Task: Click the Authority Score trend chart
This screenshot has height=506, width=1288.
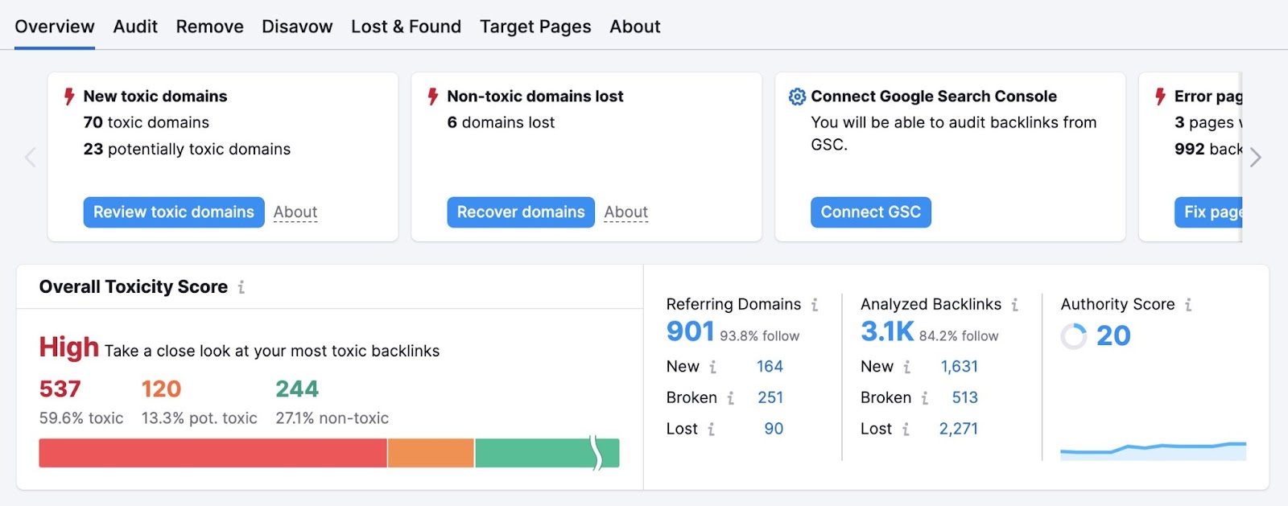Action: click(1153, 451)
